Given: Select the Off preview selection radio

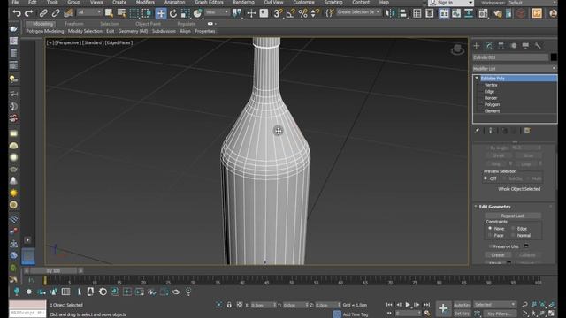Looking at the screenshot, I should click(486, 178).
